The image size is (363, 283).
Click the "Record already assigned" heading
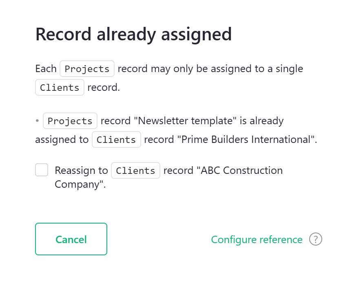[x=133, y=34]
